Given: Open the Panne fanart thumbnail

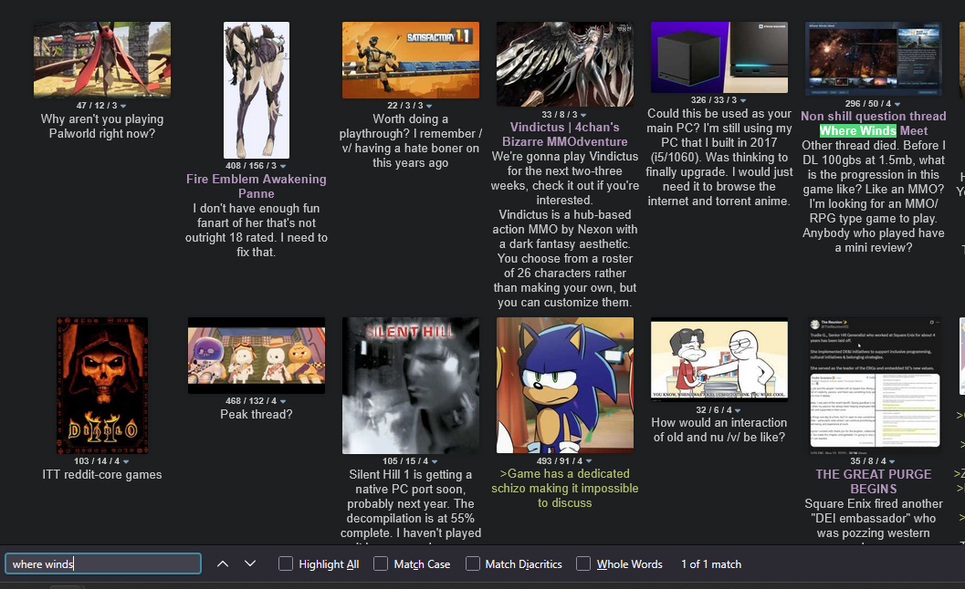Looking at the screenshot, I should click(x=256, y=90).
